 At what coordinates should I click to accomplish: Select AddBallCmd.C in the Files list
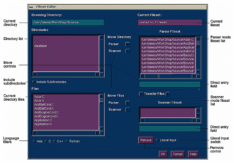44,104
